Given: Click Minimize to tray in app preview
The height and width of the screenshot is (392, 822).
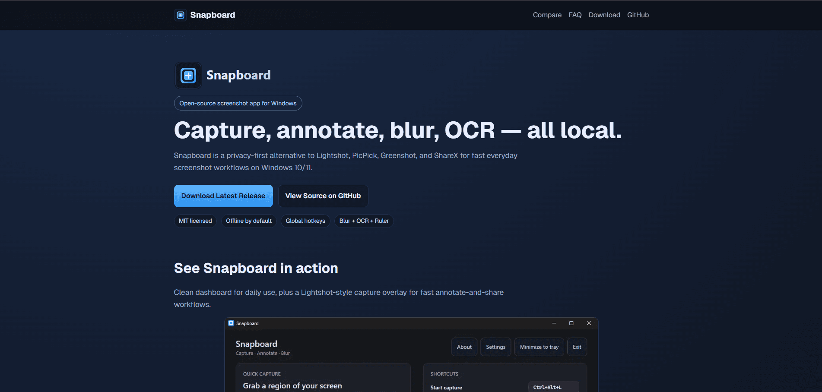Looking at the screenshot, I should click(x=539, y=347).
